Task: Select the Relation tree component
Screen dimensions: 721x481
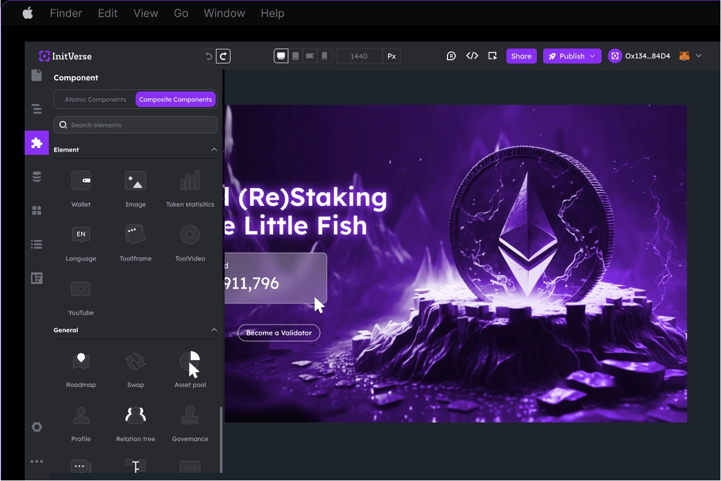Action: point(135,423)
